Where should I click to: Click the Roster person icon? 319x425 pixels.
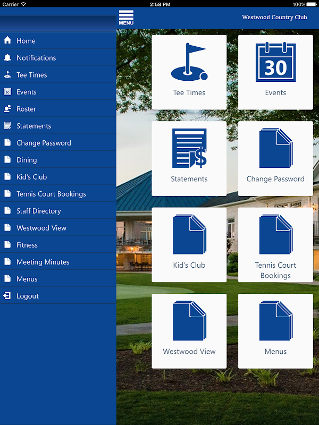point(7,109)
